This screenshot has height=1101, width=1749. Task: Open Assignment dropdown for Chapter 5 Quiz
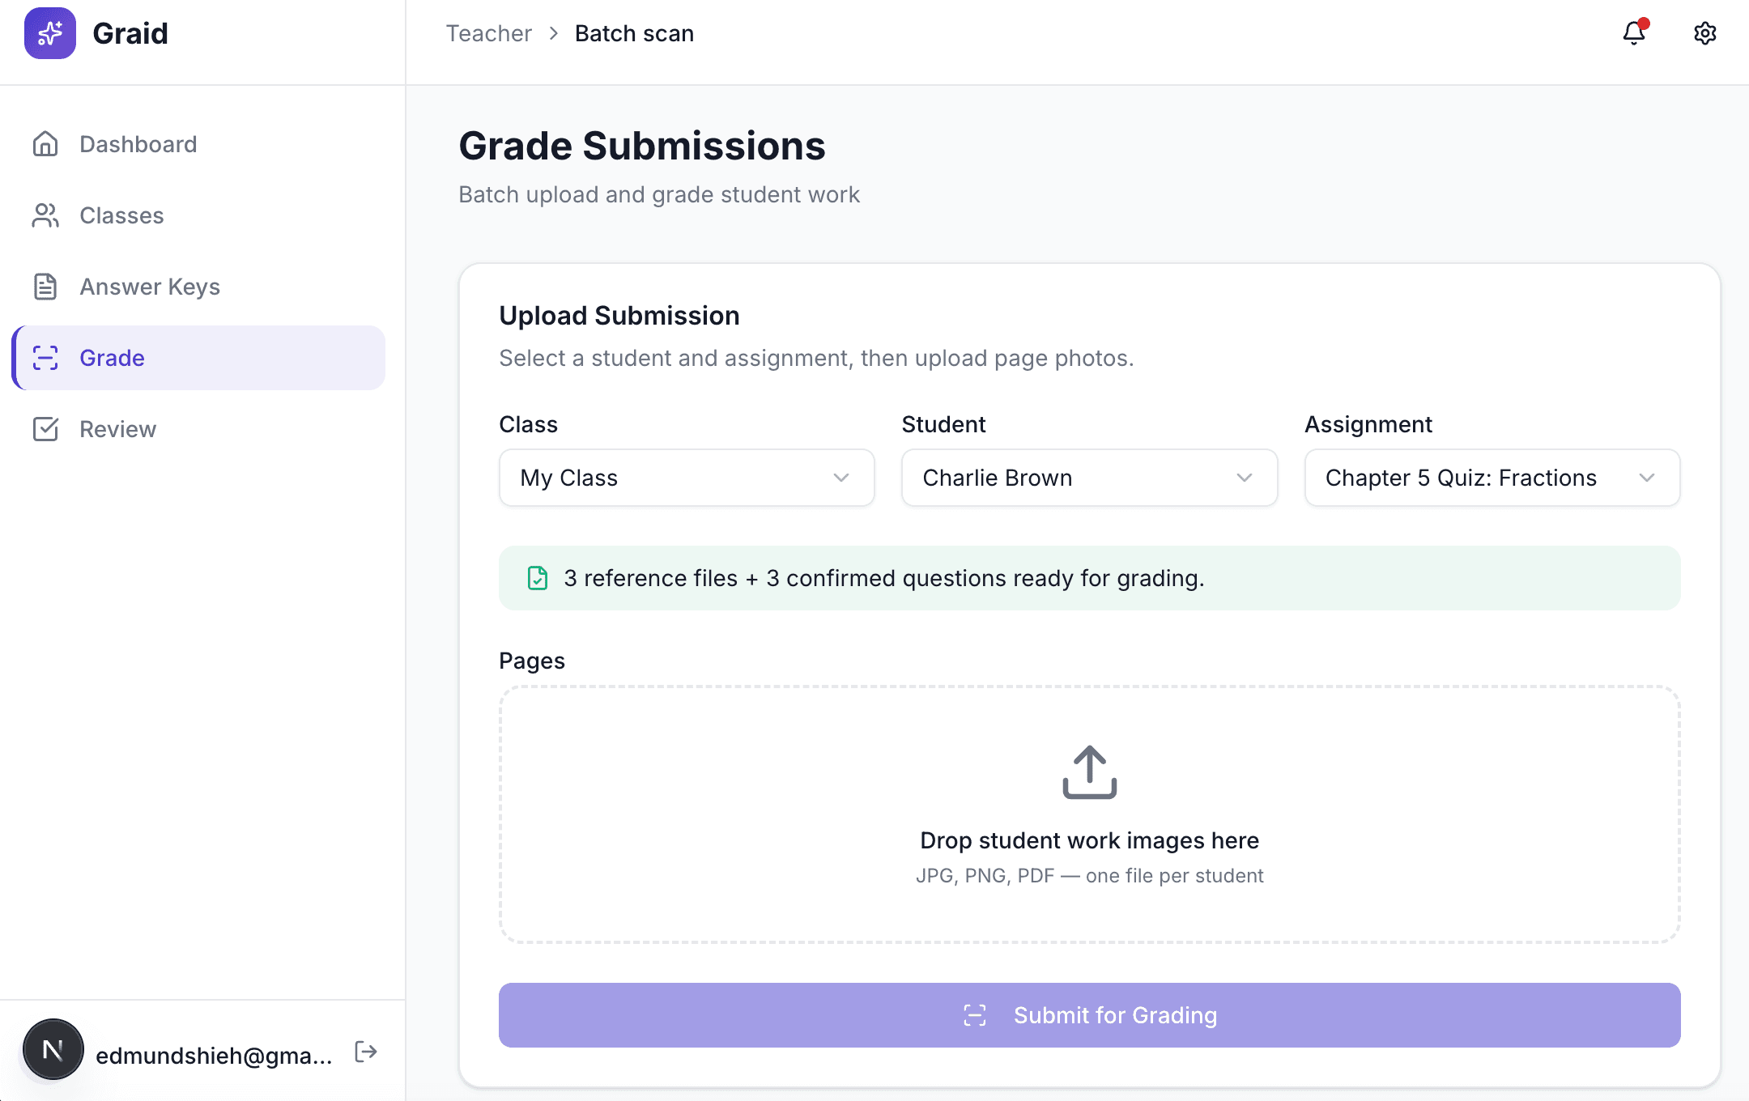click(1492, 478)
